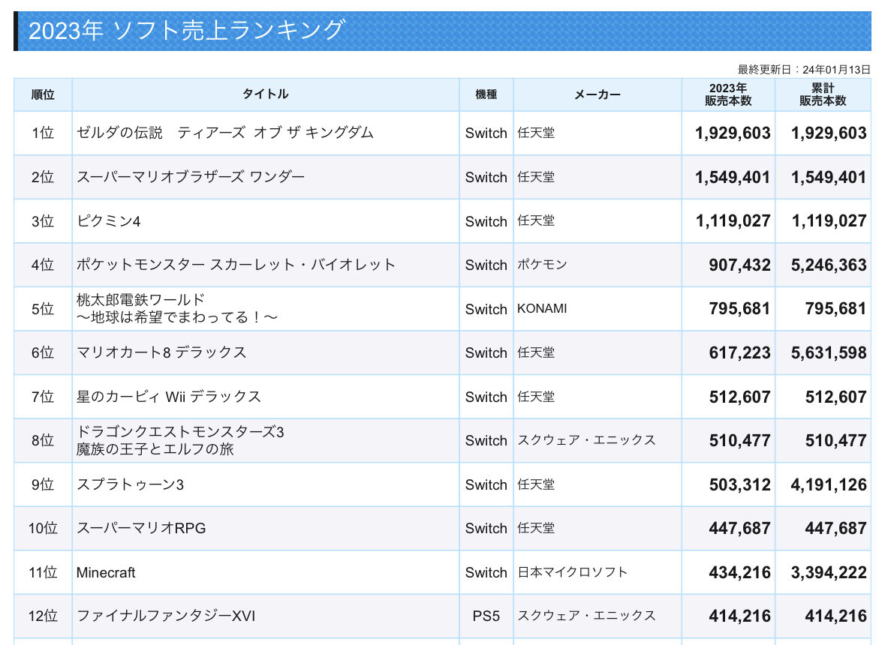The image size is (885, 645).
Task: Click the 機種 column header
Action: click(x=486, y=94)
